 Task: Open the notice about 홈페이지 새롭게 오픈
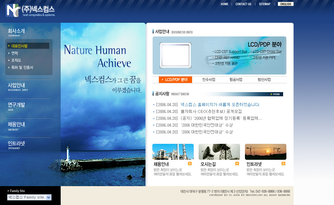[220, 105]
